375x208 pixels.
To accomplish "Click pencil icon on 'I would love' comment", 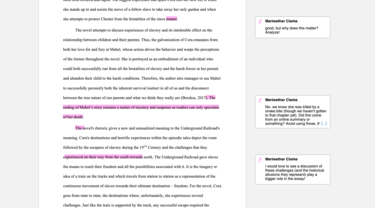I will [x=260, y=160].
